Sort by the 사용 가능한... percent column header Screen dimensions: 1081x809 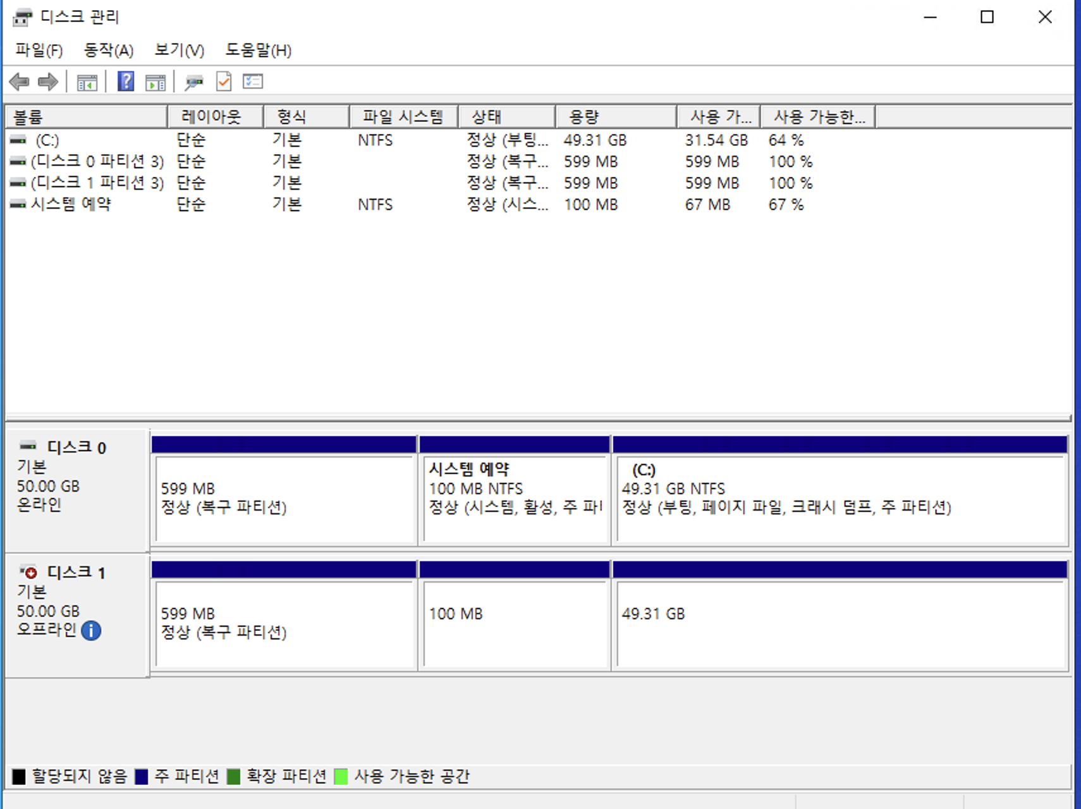818,117
